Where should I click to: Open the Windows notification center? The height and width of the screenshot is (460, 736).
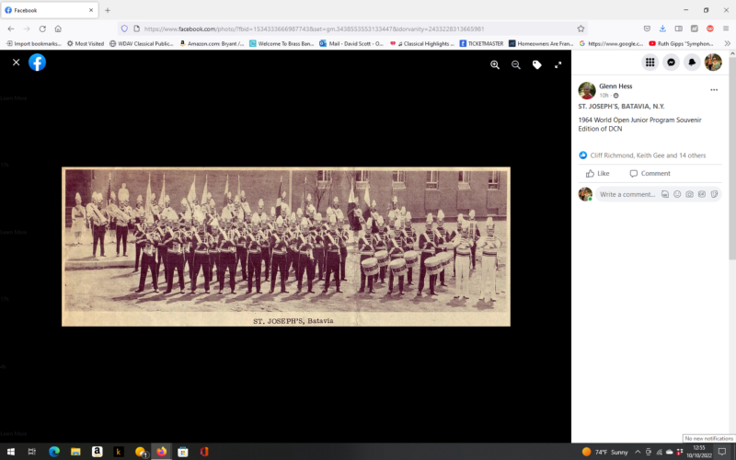click(722, 452)
